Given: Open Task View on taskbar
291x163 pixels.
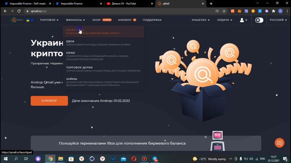Looking at the screenshot, I should click(x=26, y=159).
